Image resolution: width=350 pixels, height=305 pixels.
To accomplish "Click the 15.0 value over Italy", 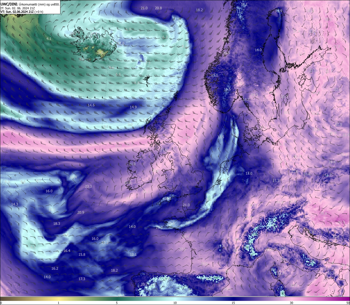I will pyautogui.click(x=282, y=248).
